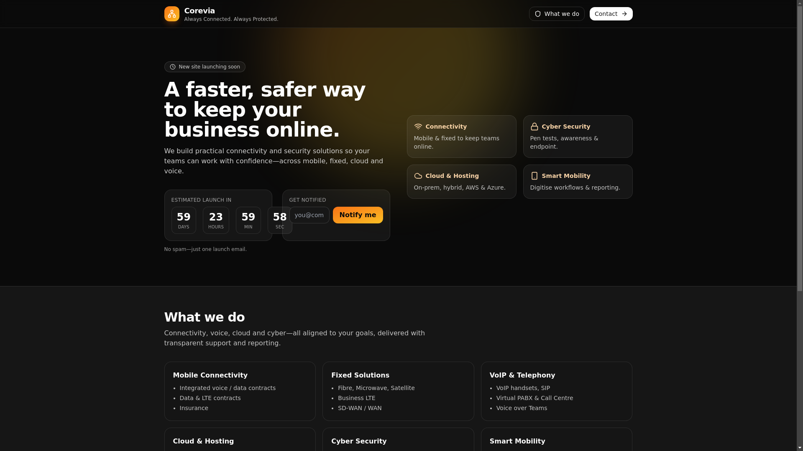Click the What we do section heading

point(205,317)
